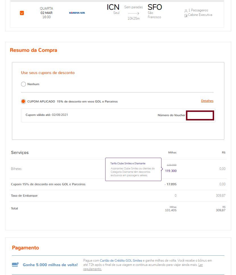Click the Korean Air logo
Image resolution: width=236 pixels, height=275 pixels.
(x=77, y=13)
